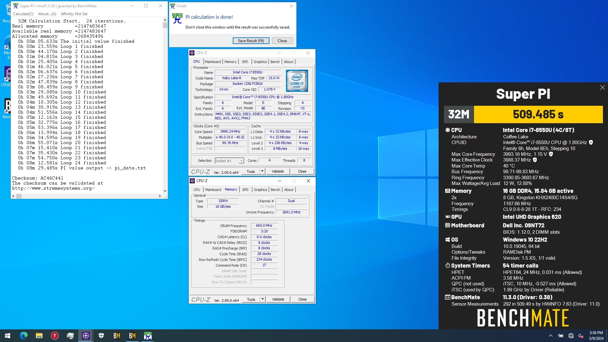Open the battery tray icon
Image resolution: width=608 pixels, height=342 pixels.
tap(561, 336)
